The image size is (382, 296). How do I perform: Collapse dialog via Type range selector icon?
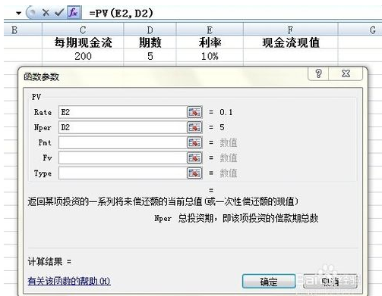(194, 173)
